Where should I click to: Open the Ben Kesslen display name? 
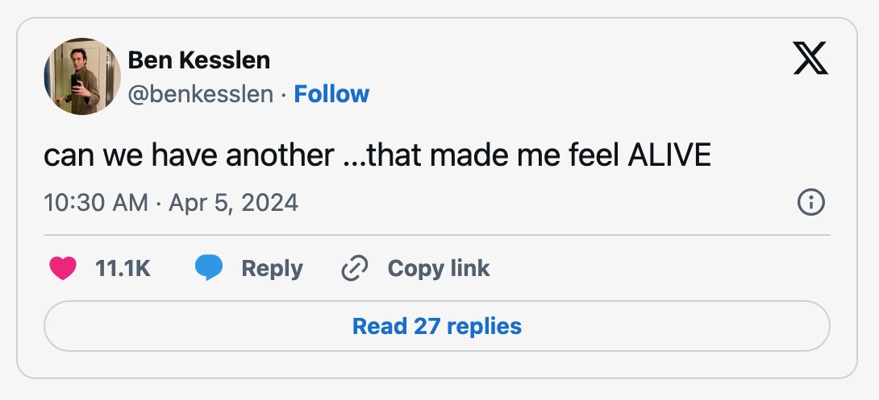(x=199, y=60)
